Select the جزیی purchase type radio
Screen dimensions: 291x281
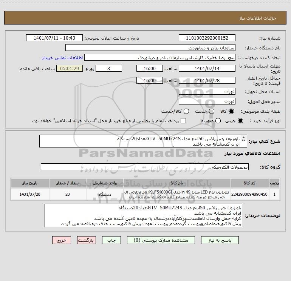click(240, 121)
